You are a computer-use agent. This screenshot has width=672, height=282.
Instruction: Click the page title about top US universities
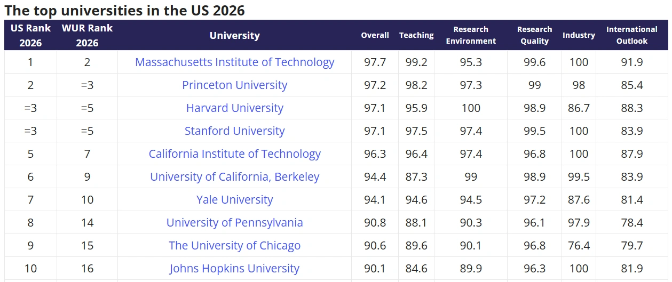124,10
